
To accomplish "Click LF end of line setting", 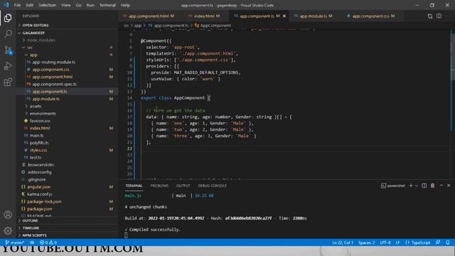I will [x=397, y=242].
